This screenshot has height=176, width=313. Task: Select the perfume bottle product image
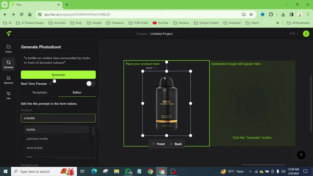(166, 103)
